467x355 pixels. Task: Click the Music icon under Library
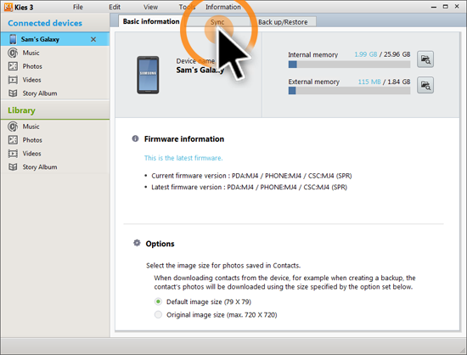[x=13, y=127]
